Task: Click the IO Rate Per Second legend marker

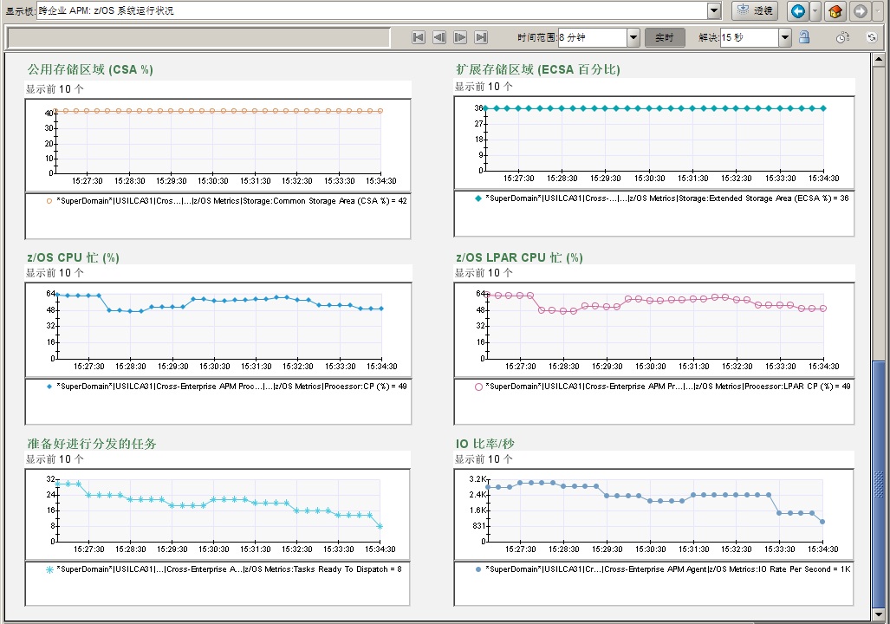Action: [477, 569]
